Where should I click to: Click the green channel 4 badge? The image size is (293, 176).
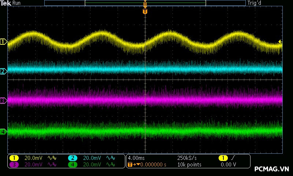[x=73, y=165]
